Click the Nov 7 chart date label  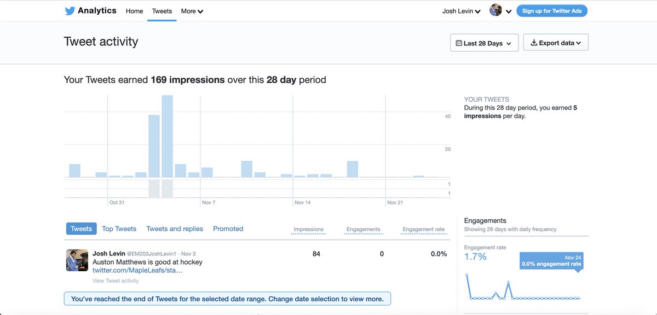(209, 202)
